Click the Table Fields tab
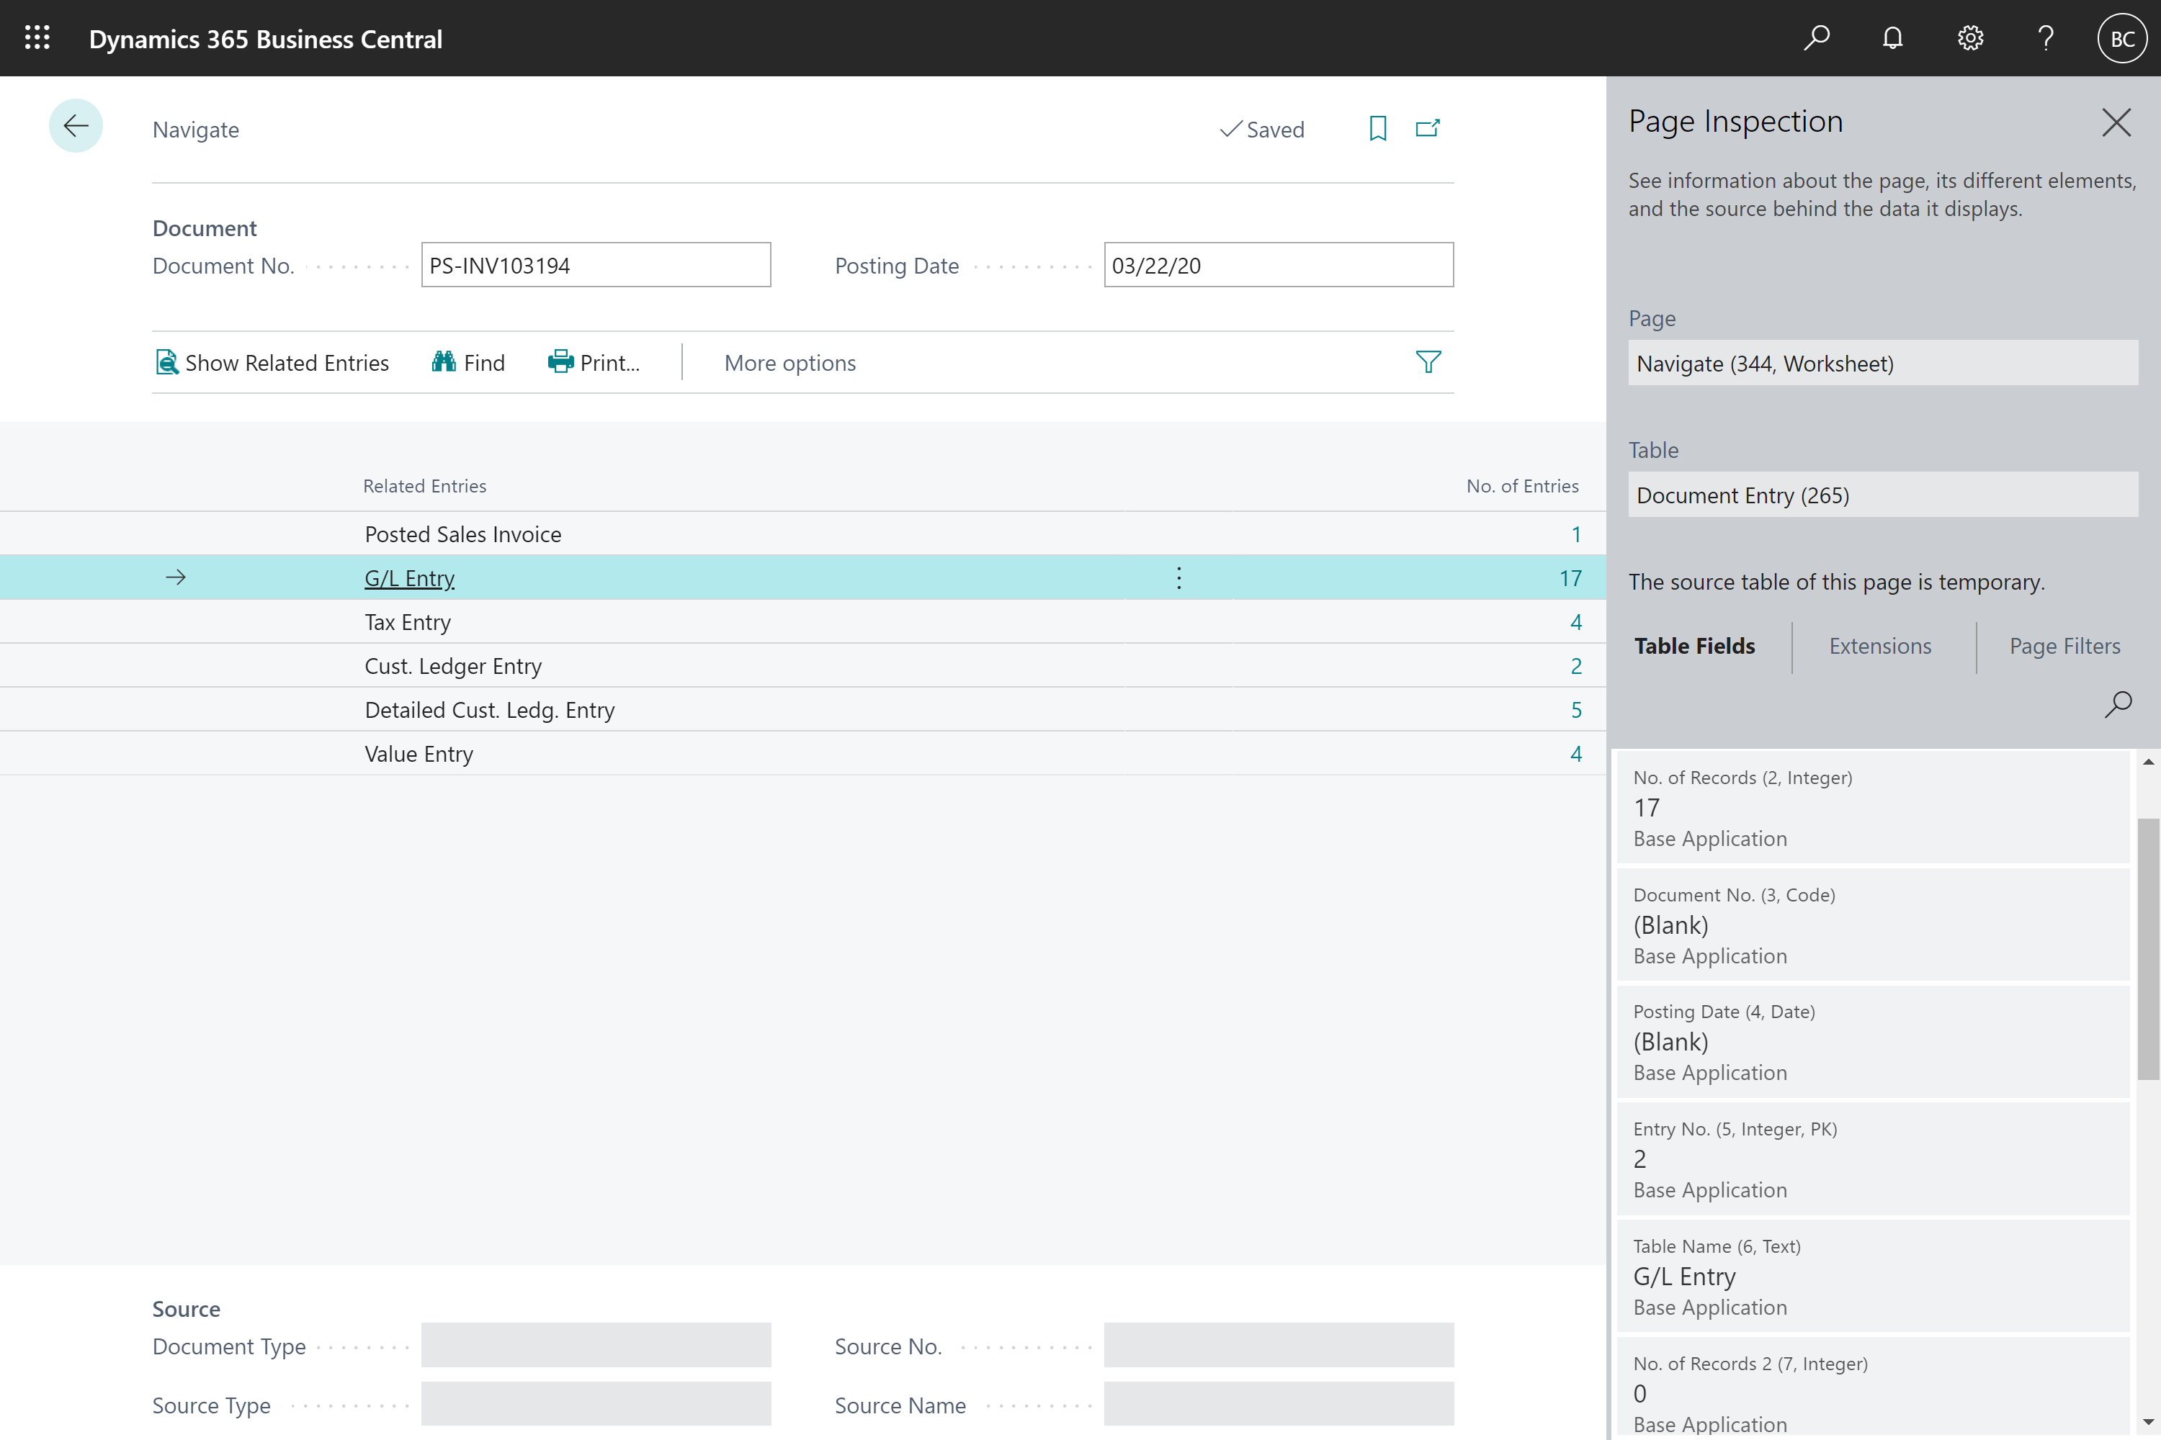The image size is (2161, 1440). [1695, 644]
